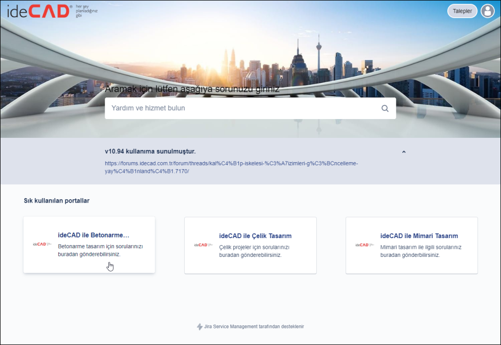Click the ideCAD logo on the Mimari Tasarım card
The image size is (501, 345).
pos(365,245)
